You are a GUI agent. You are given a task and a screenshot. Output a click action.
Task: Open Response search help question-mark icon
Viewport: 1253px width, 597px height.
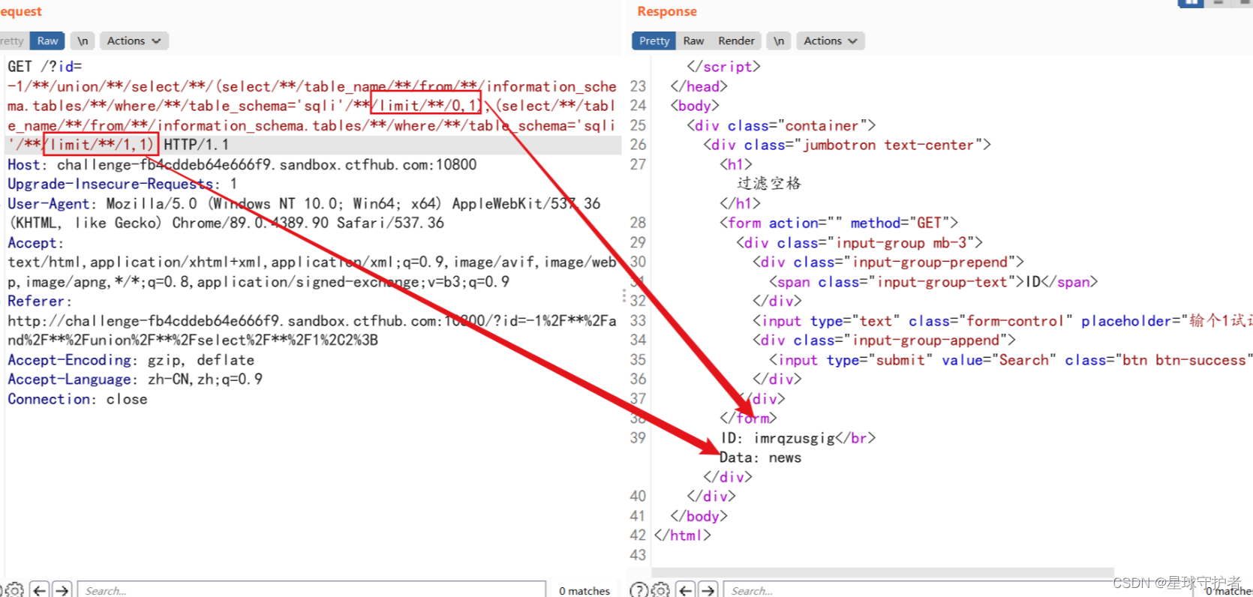pos(638,590)
